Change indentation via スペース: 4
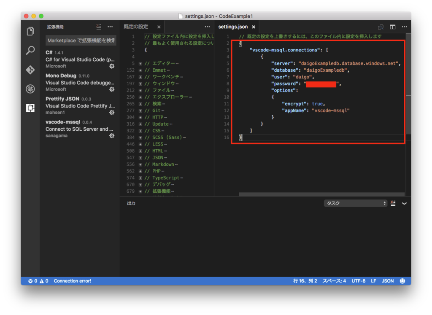 [334, 281]
